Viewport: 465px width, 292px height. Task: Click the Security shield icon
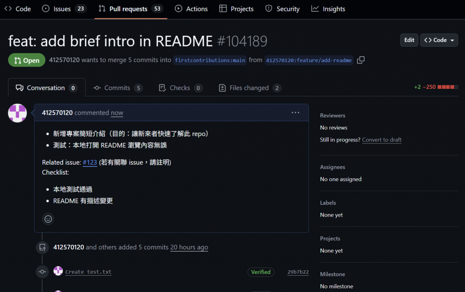coord(269,9)
